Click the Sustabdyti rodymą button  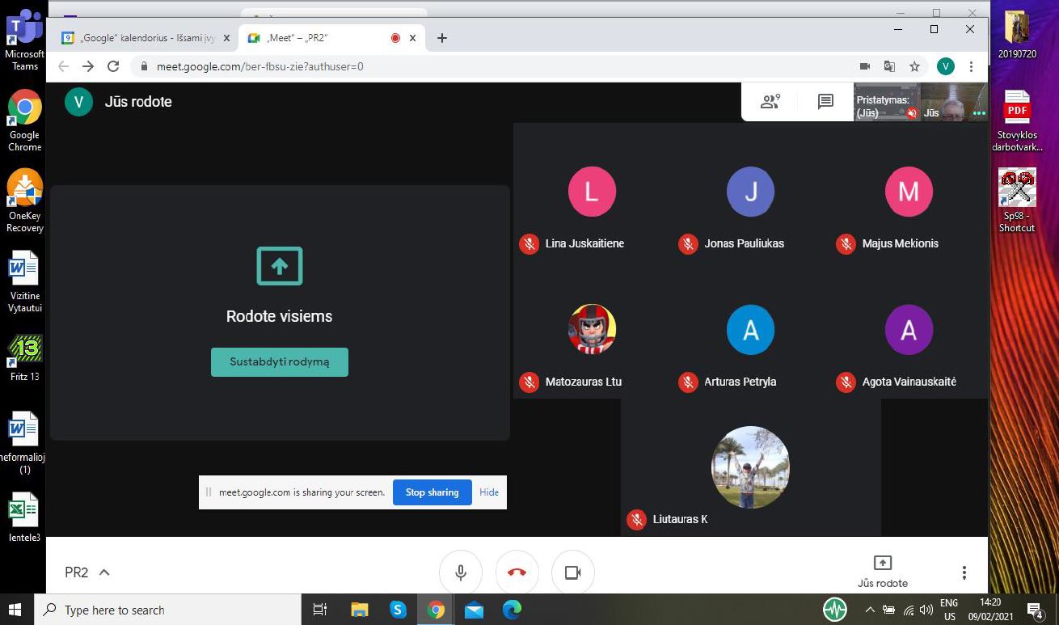tap(280, 362)
